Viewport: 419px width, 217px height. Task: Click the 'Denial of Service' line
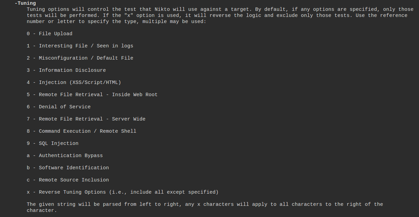pyautogui.click(x=65, y=107)
